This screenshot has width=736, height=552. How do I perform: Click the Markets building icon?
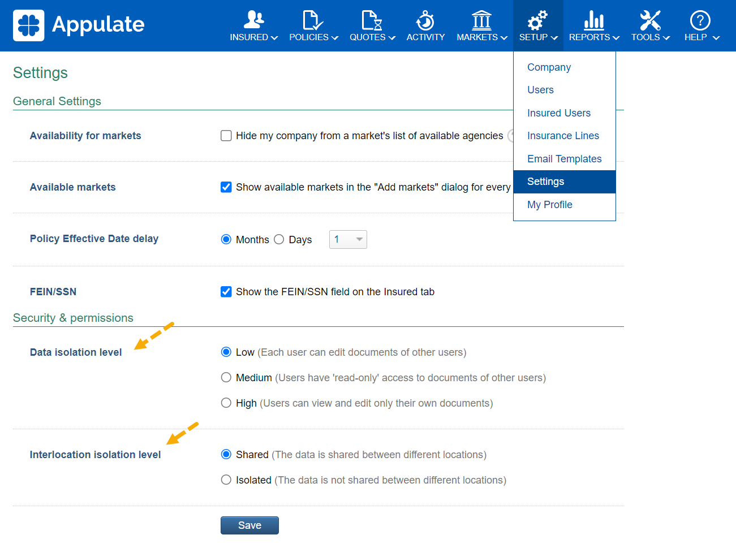click(481, 20)
